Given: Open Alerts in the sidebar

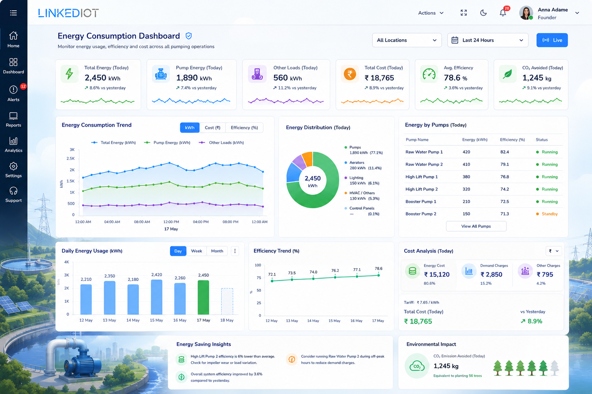Looking at the screenshot, I should pos(13,93).
